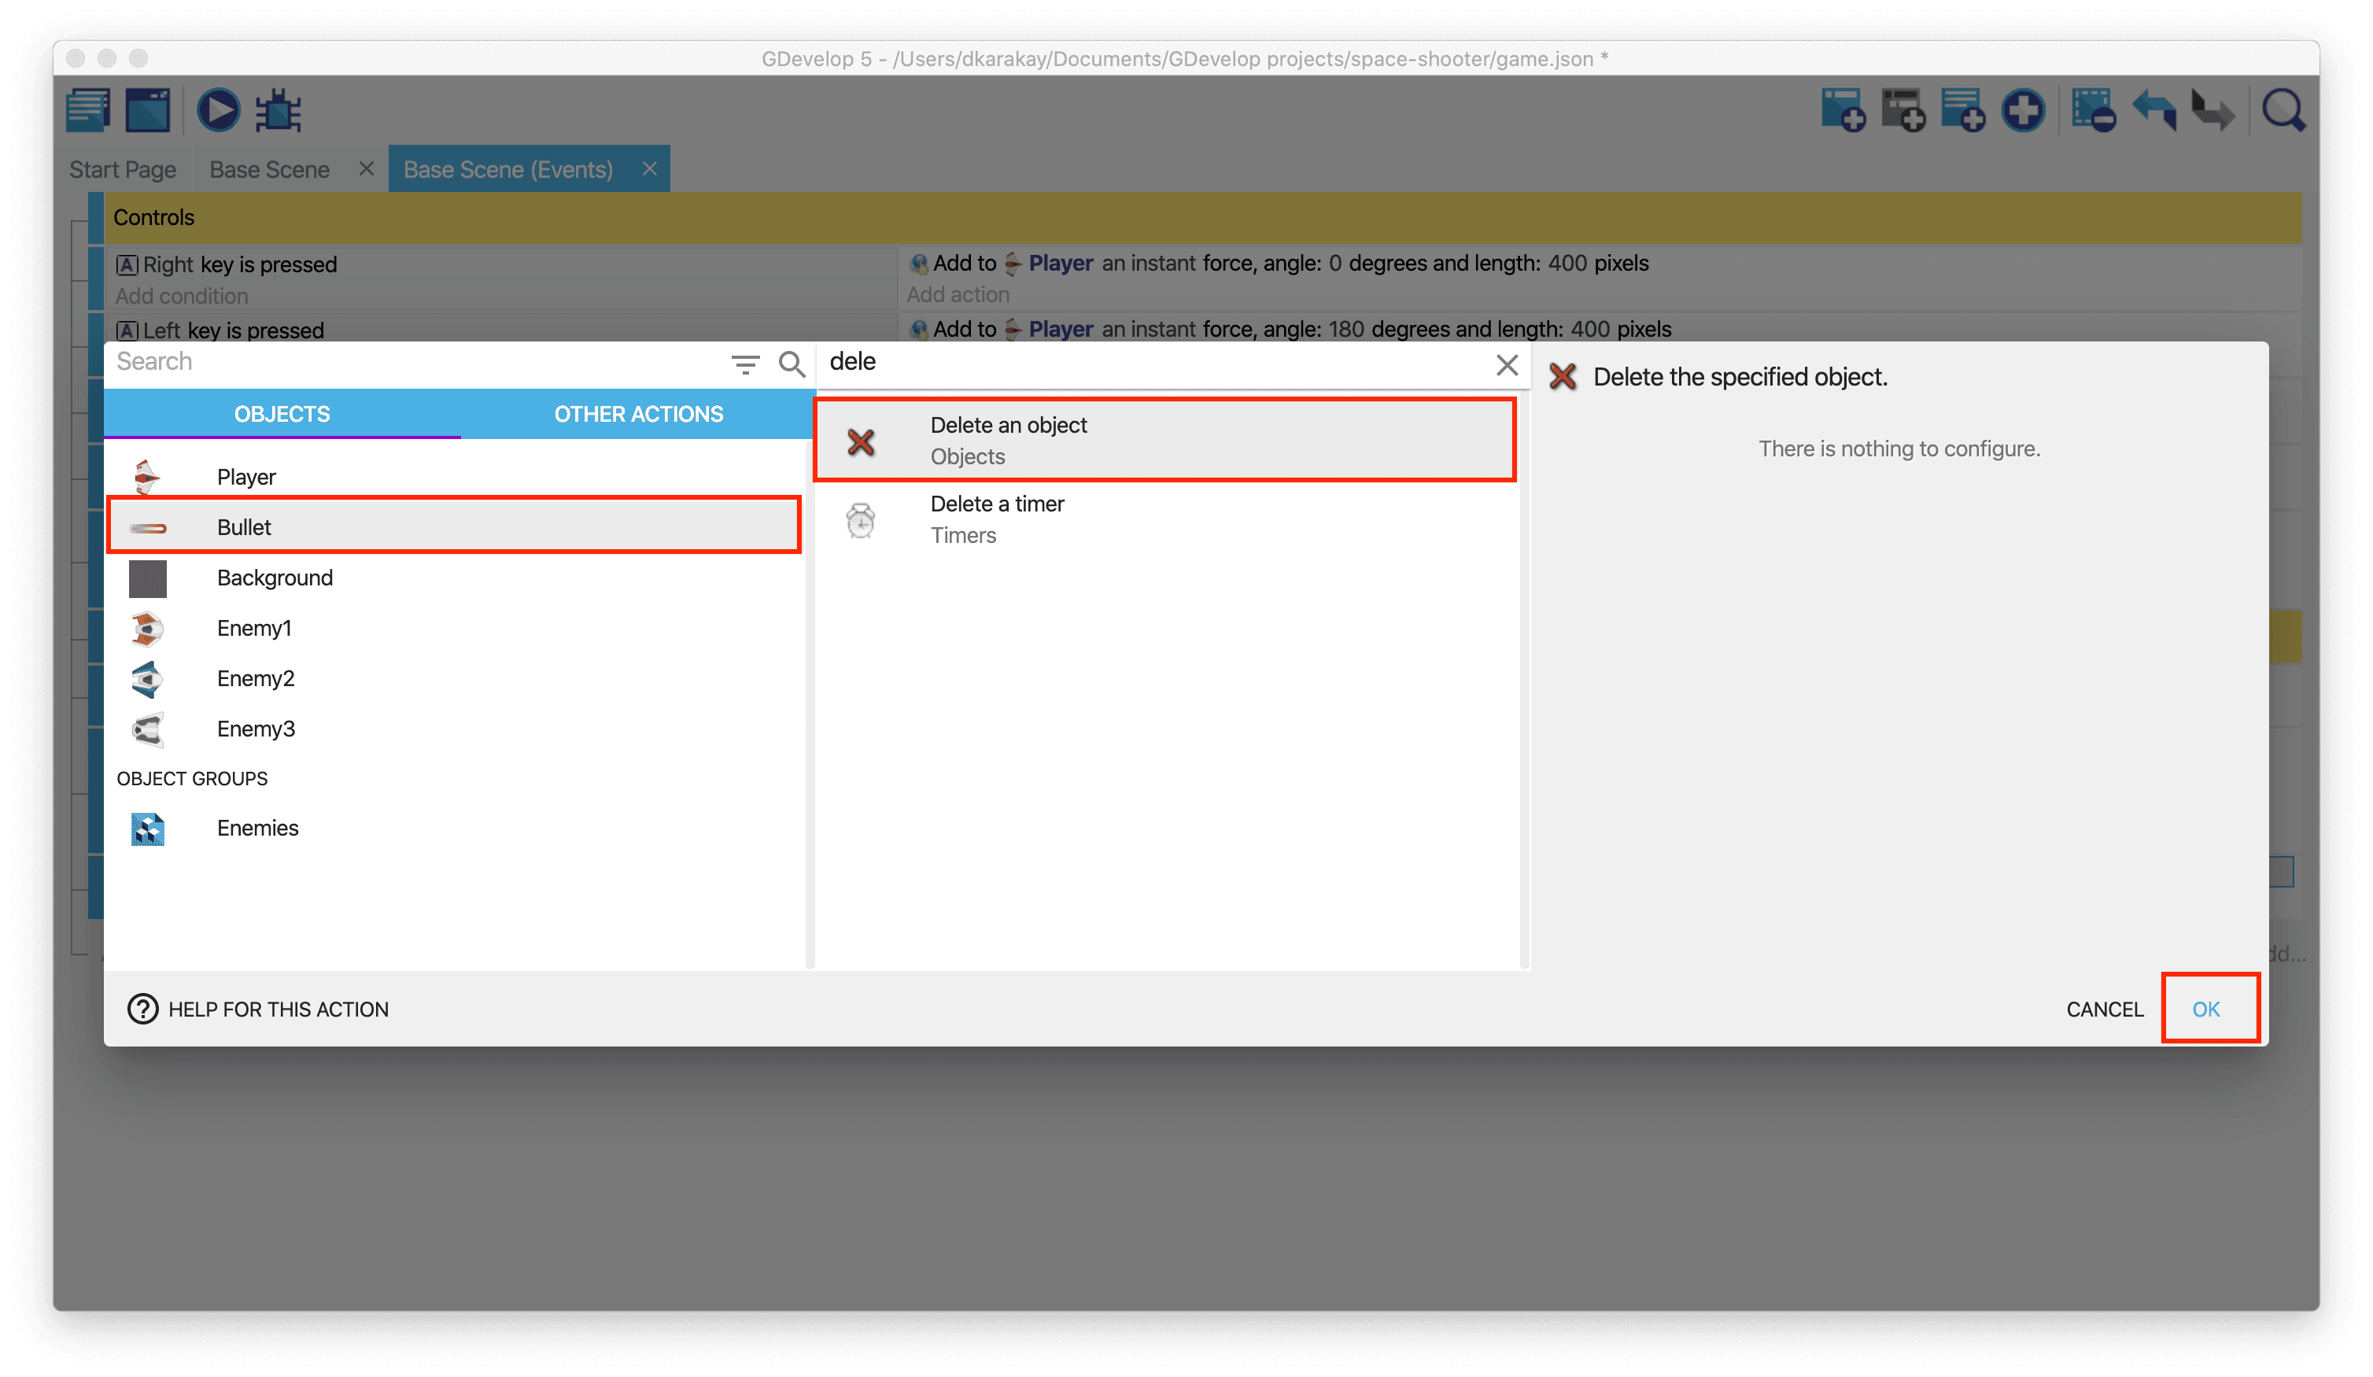Switch to the Other Actions tab
The width and height of the screenshot is (2373, 1377).
tap(638, 415)
